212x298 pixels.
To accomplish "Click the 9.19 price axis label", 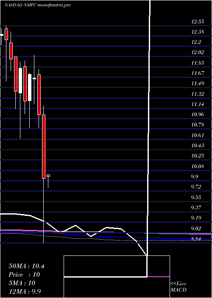I will pyautogui.click(x=196, y=218).
